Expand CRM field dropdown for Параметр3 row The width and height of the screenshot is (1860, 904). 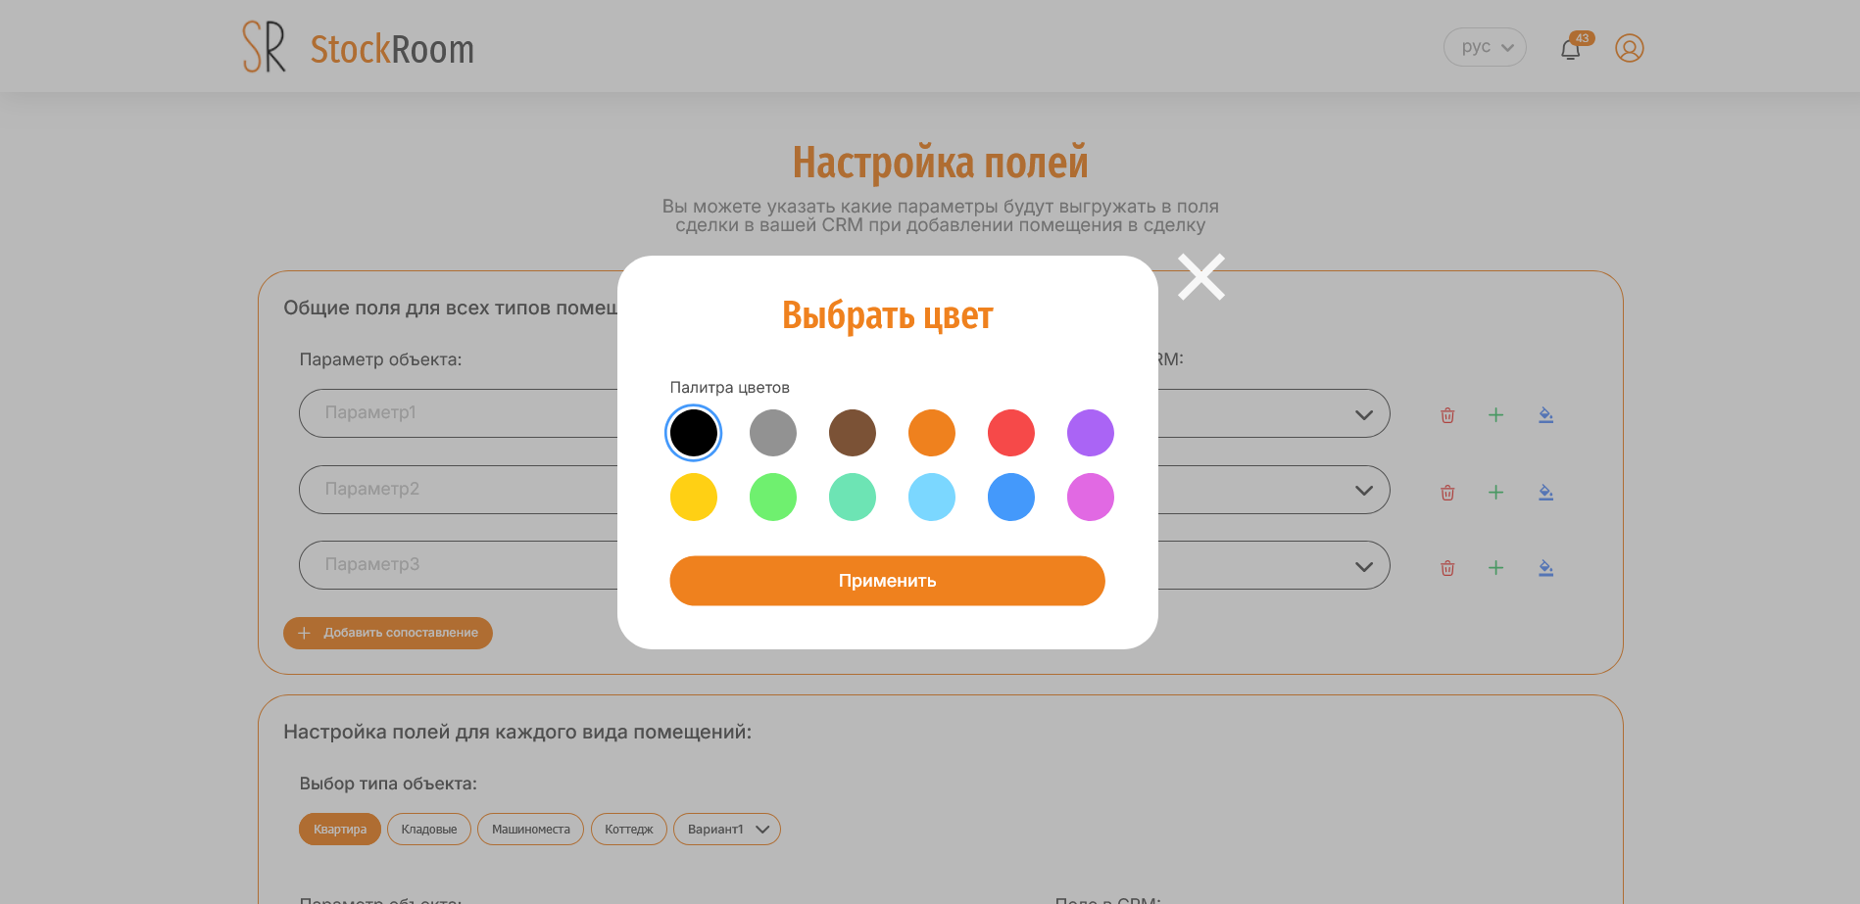[x=1363, y=566]
